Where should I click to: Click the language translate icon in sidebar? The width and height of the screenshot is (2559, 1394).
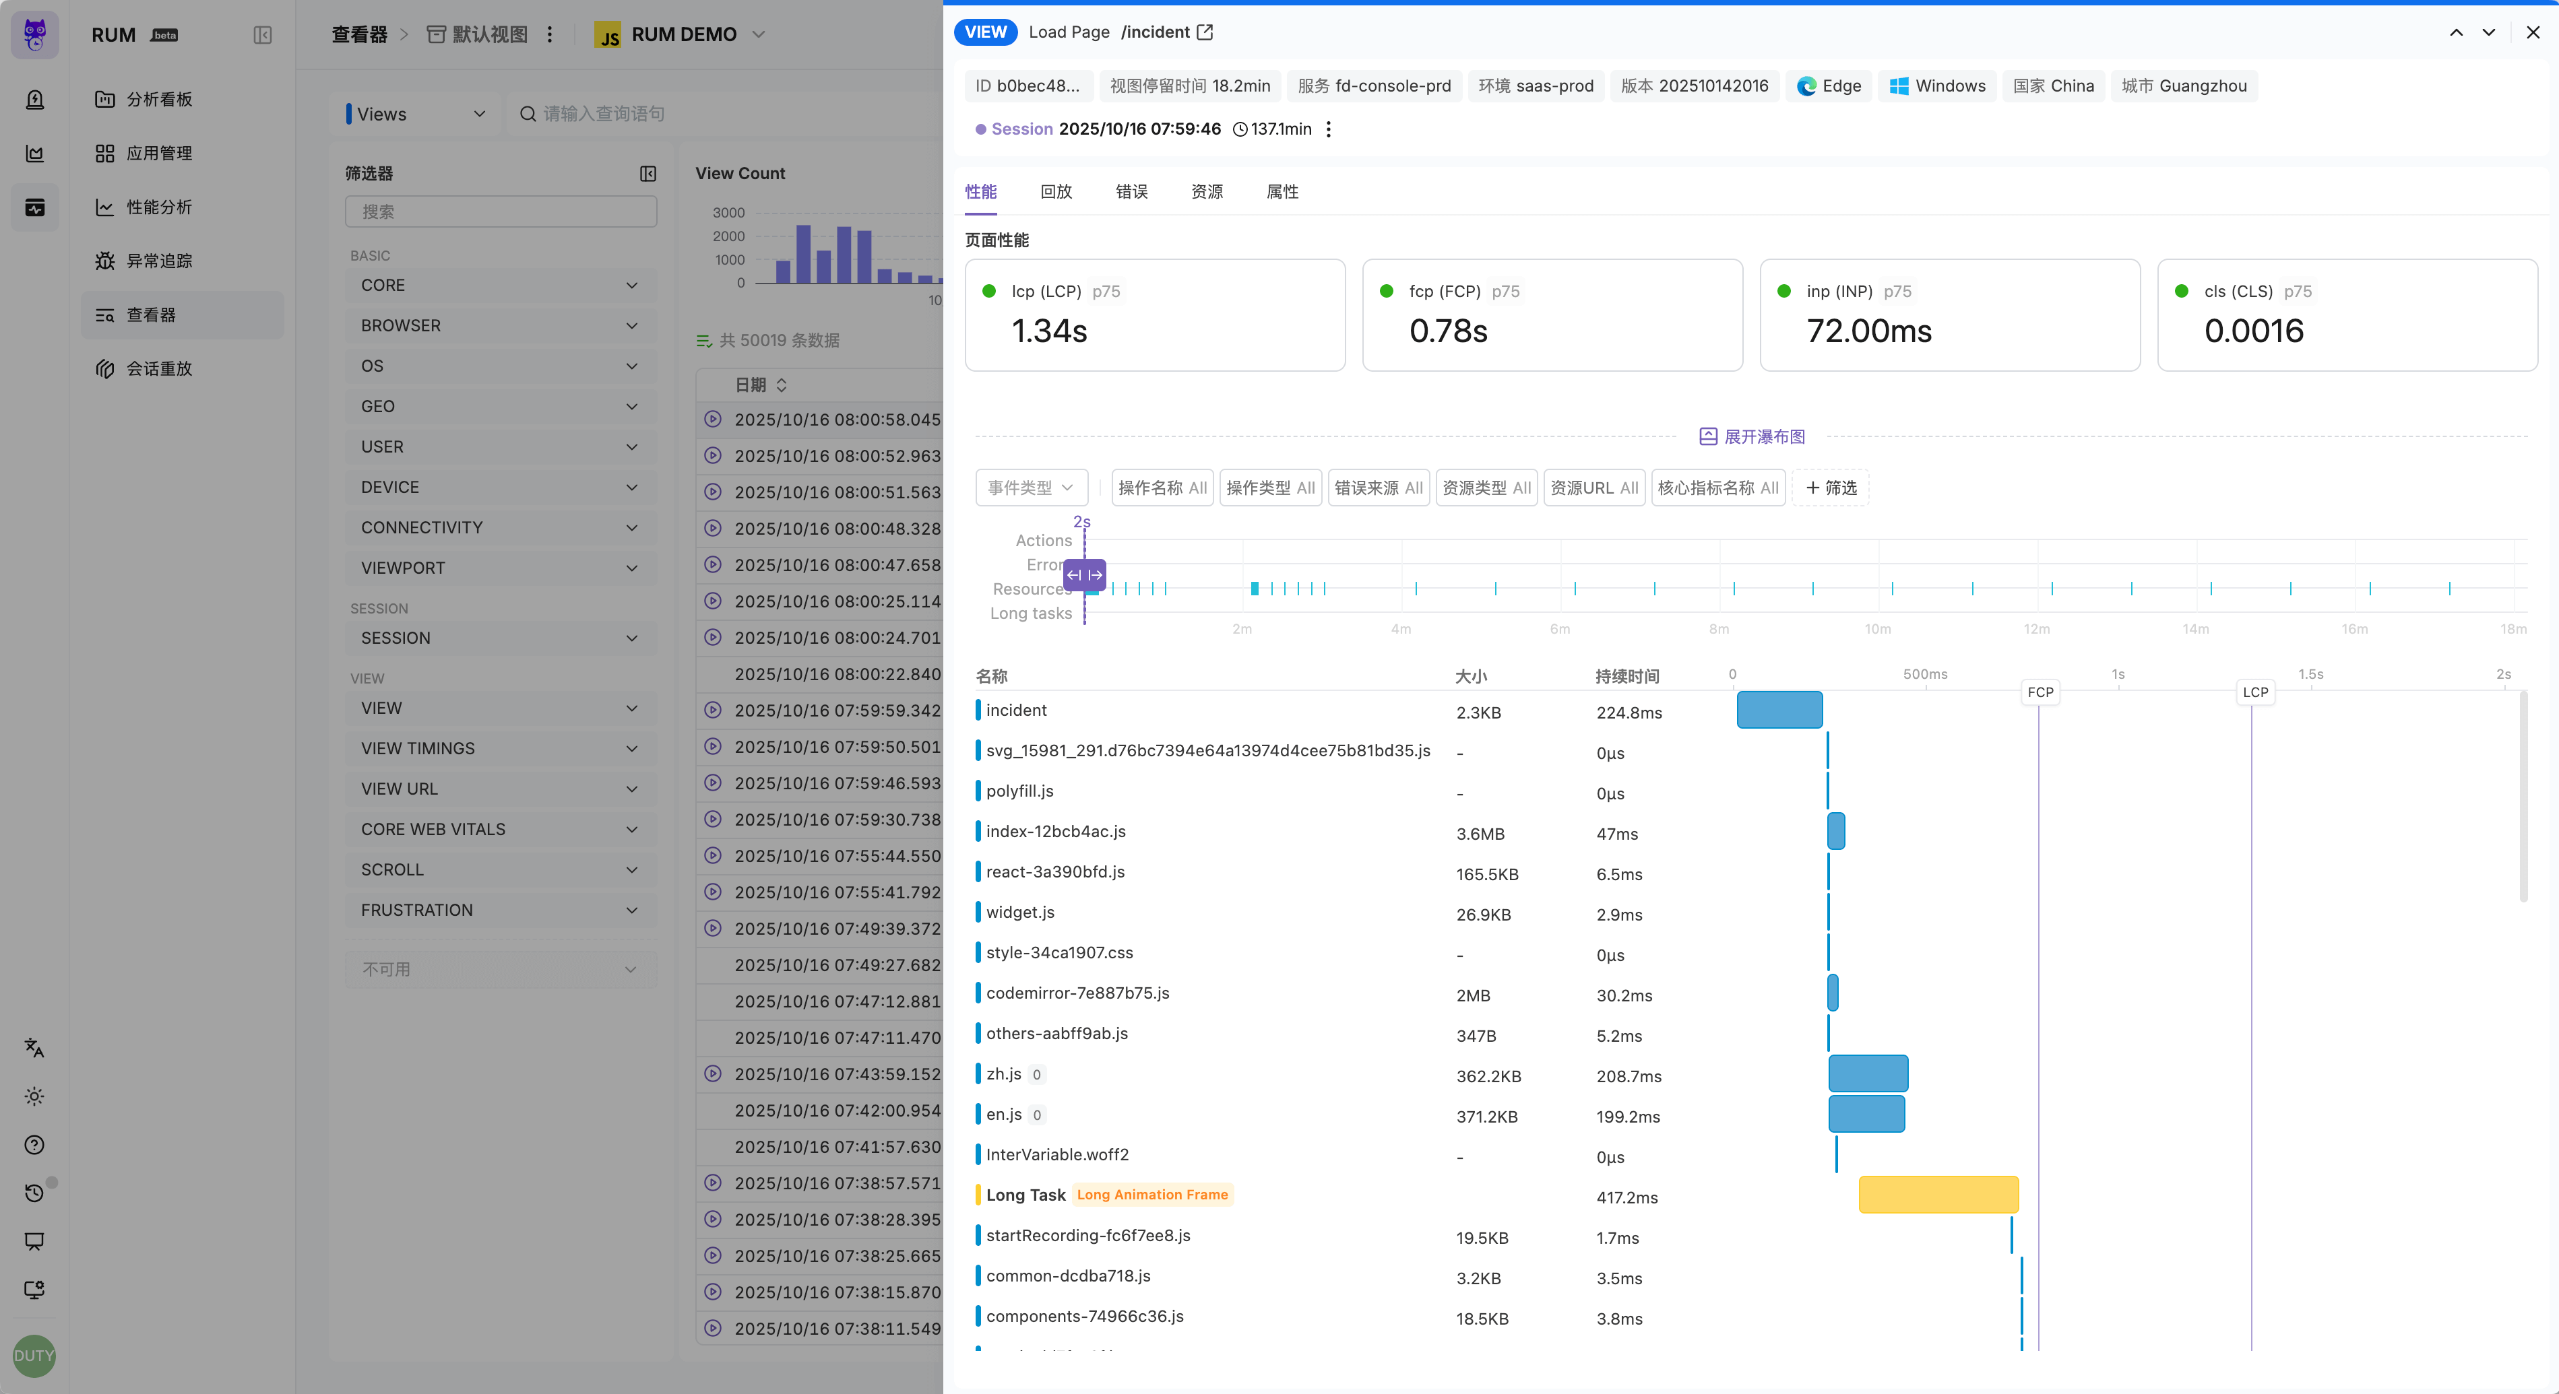pyautogui.click(x=35, y=1047)
